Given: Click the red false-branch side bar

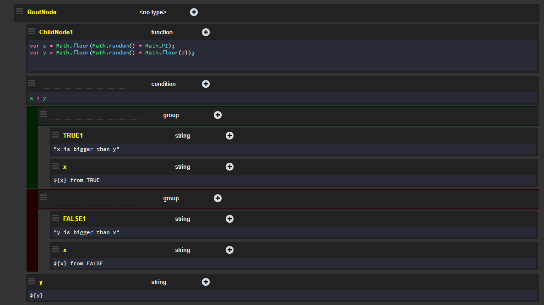Looking at the screenshot, I should coord(32,230).
